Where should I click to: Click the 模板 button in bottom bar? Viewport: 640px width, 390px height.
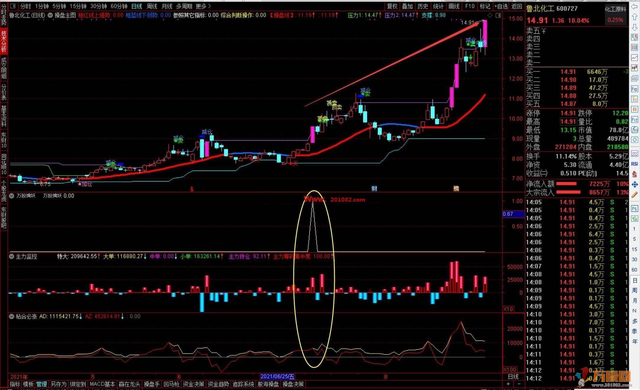coord(28,384)
